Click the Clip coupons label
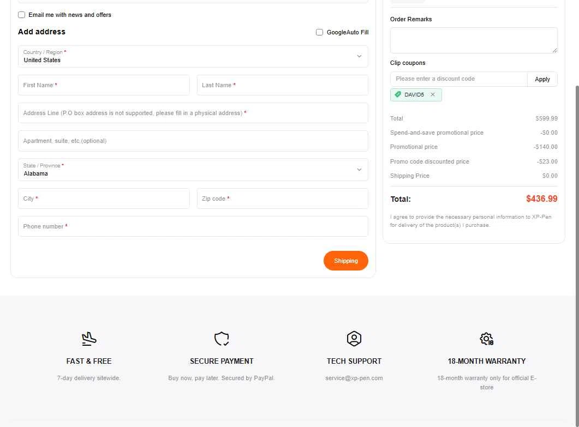579x427 pixels. point(408,63)
